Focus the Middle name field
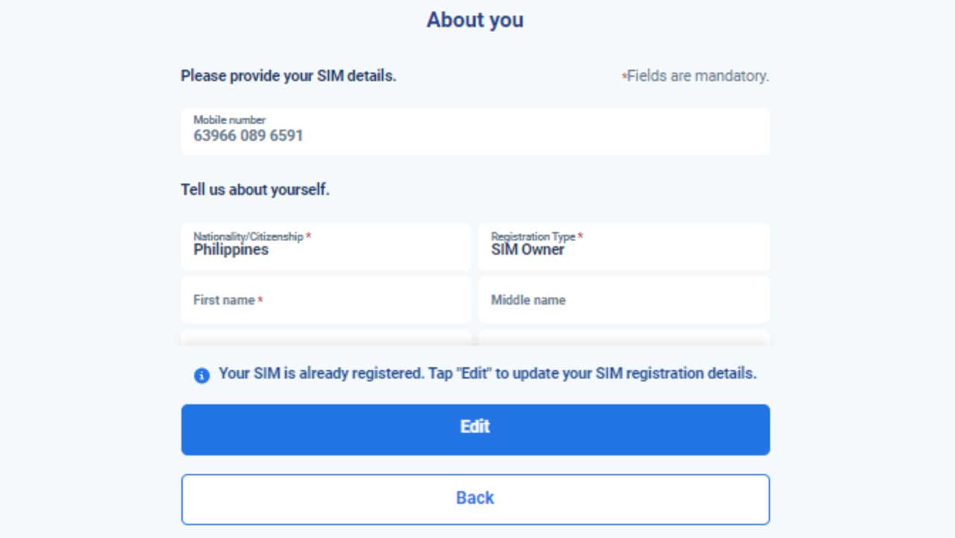955x538 pixels. click(x=624, y=300)
